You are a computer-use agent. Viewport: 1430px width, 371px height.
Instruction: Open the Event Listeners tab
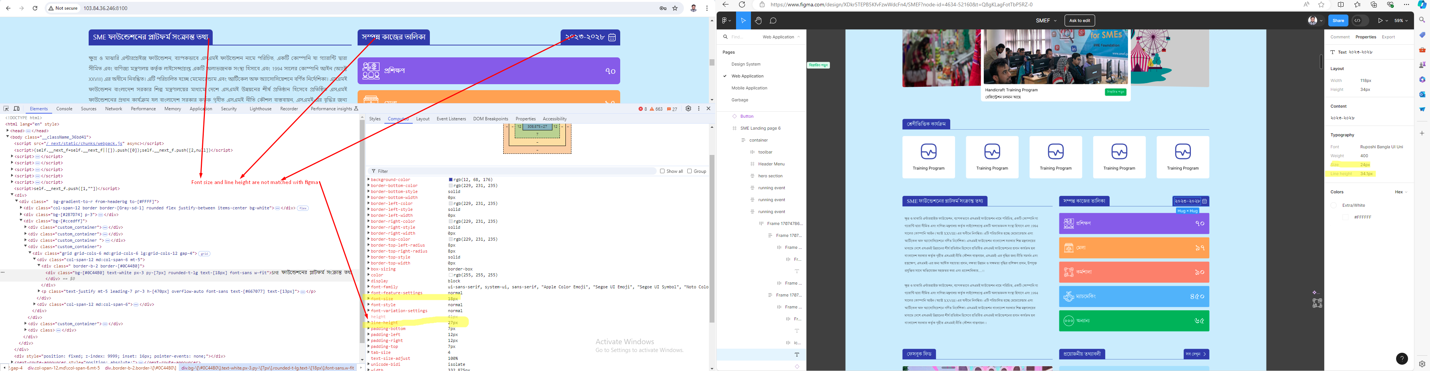click(x=451, y=119)
